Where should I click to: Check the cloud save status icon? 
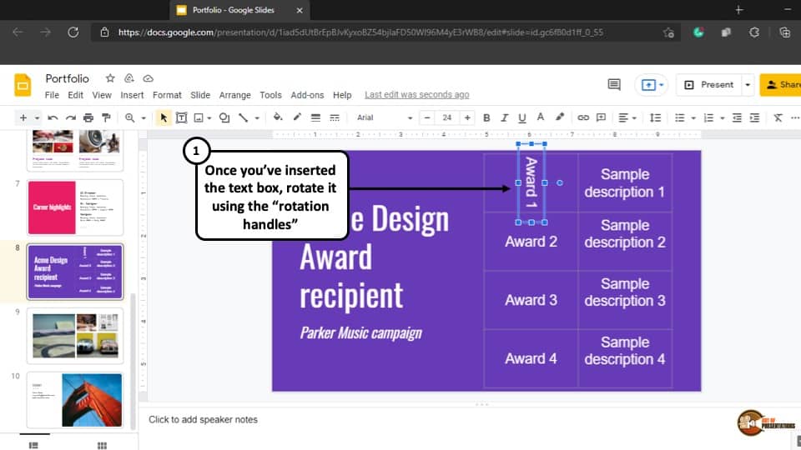click(x=149, y=78)
